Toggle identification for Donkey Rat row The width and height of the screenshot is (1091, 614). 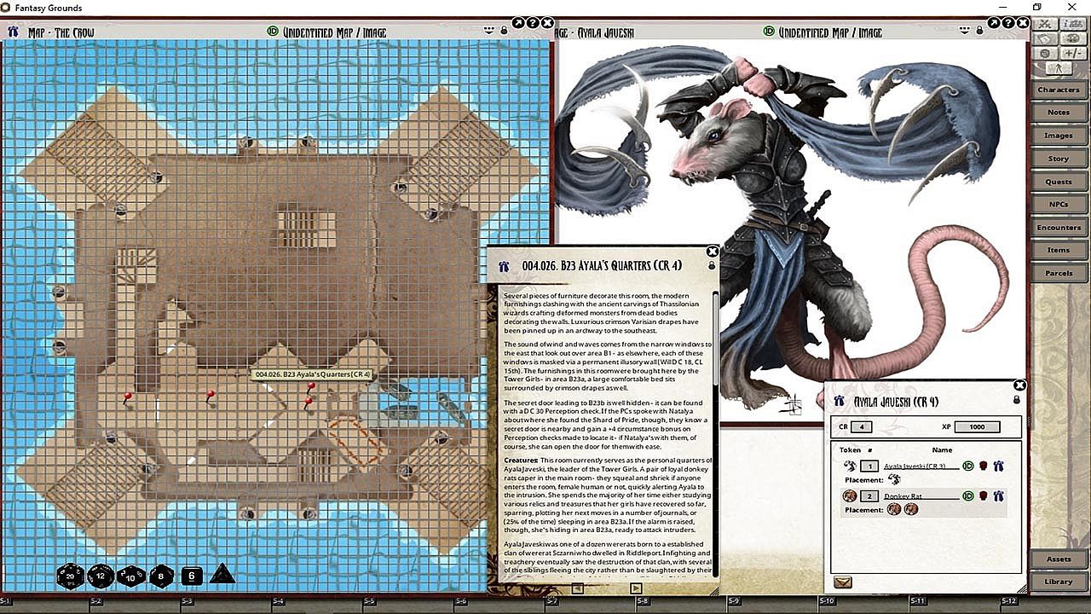968,496
